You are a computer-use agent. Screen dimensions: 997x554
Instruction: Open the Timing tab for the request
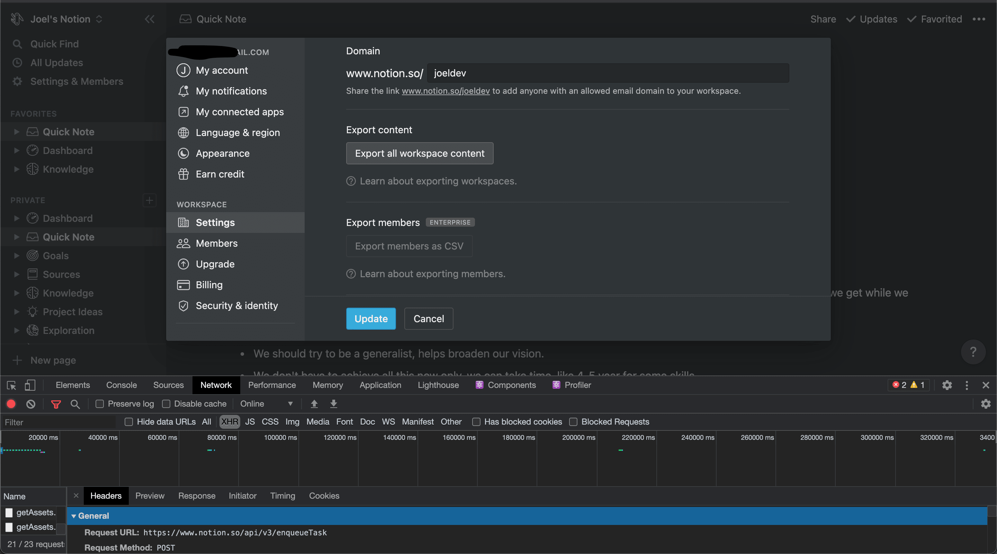(x=282, y=496)
